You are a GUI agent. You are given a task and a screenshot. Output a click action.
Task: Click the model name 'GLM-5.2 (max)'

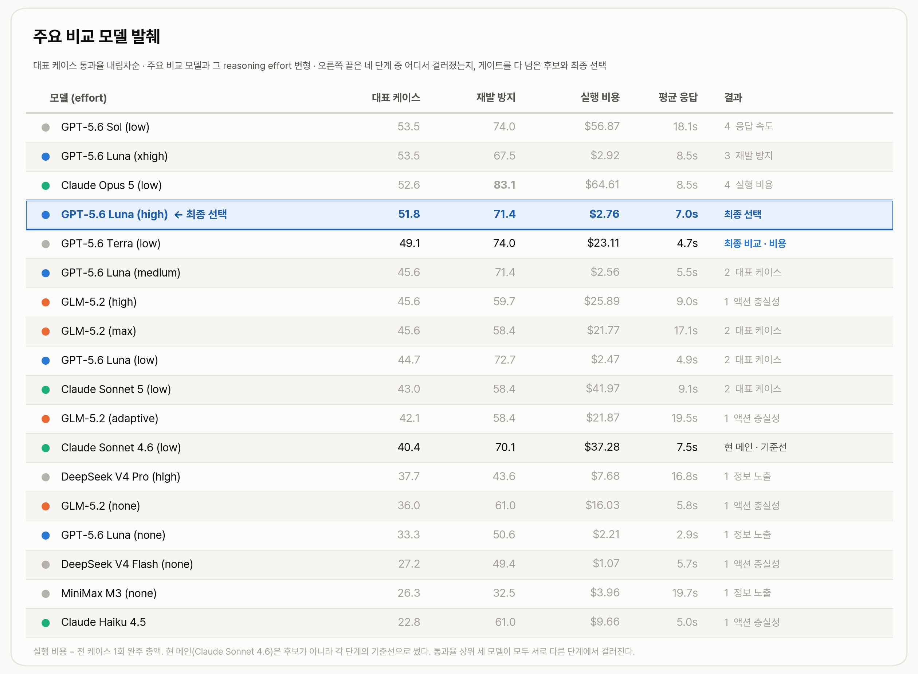point(98,331)
